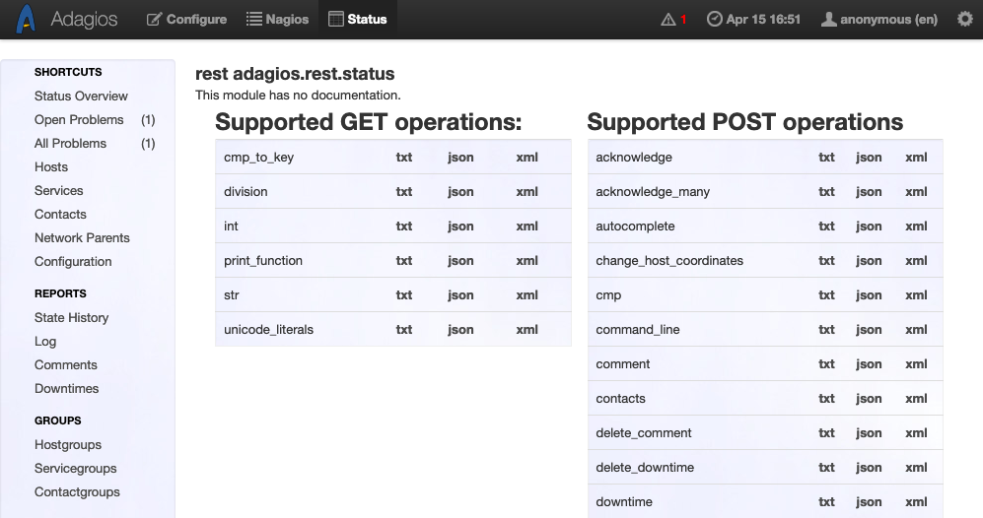View the State History report
The image size is (983, 518).
(71, 318)
